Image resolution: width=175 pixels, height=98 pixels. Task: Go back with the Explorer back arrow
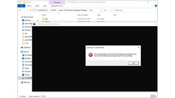click(x=20, y=10)
